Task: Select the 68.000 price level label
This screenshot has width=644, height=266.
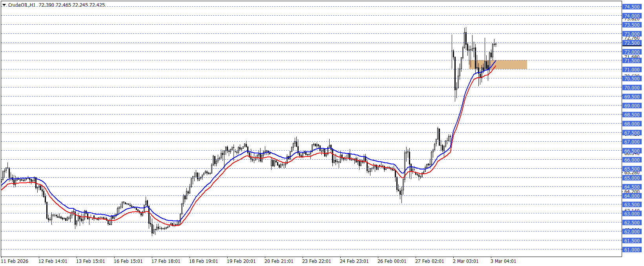Action: pos(632,124)
